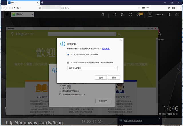Open the Helpdesk support agent icon
Screen dimensions: 183x126
tap(120, 88)
